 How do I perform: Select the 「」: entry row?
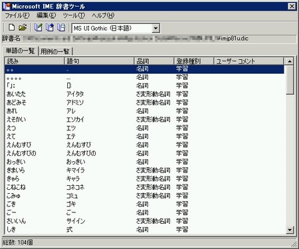(144, 86)
